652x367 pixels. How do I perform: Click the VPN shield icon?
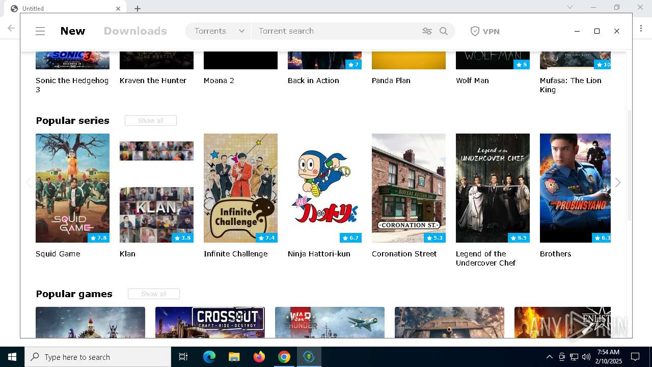click(475, 31)
